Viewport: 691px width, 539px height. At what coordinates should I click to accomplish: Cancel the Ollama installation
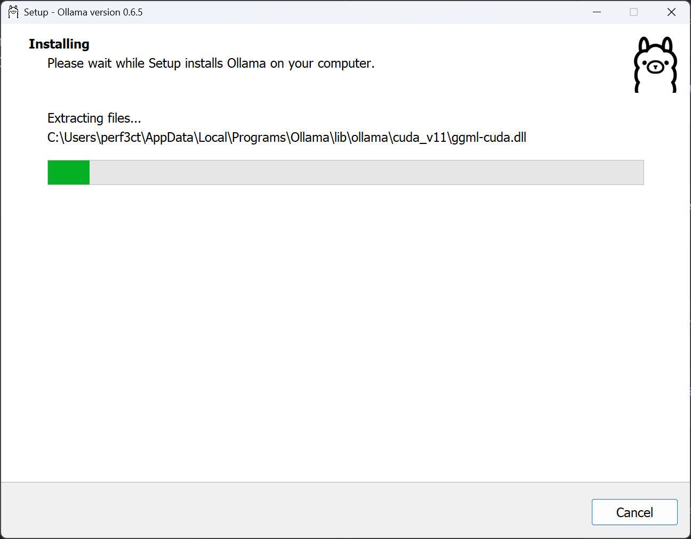pos(634,512)
